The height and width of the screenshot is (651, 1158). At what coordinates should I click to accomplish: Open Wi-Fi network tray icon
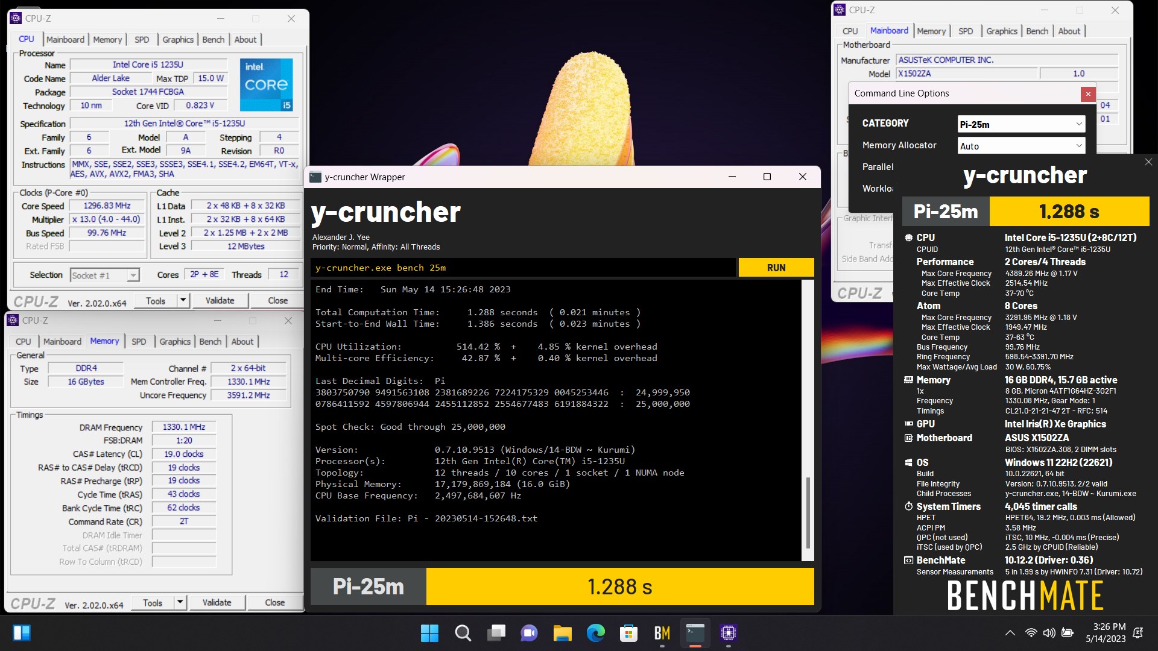click(x=1031, y=633)
